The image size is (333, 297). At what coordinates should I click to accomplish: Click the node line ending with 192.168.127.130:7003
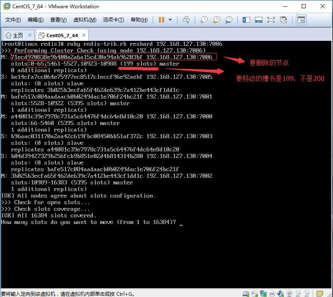[x=106, y=136]
